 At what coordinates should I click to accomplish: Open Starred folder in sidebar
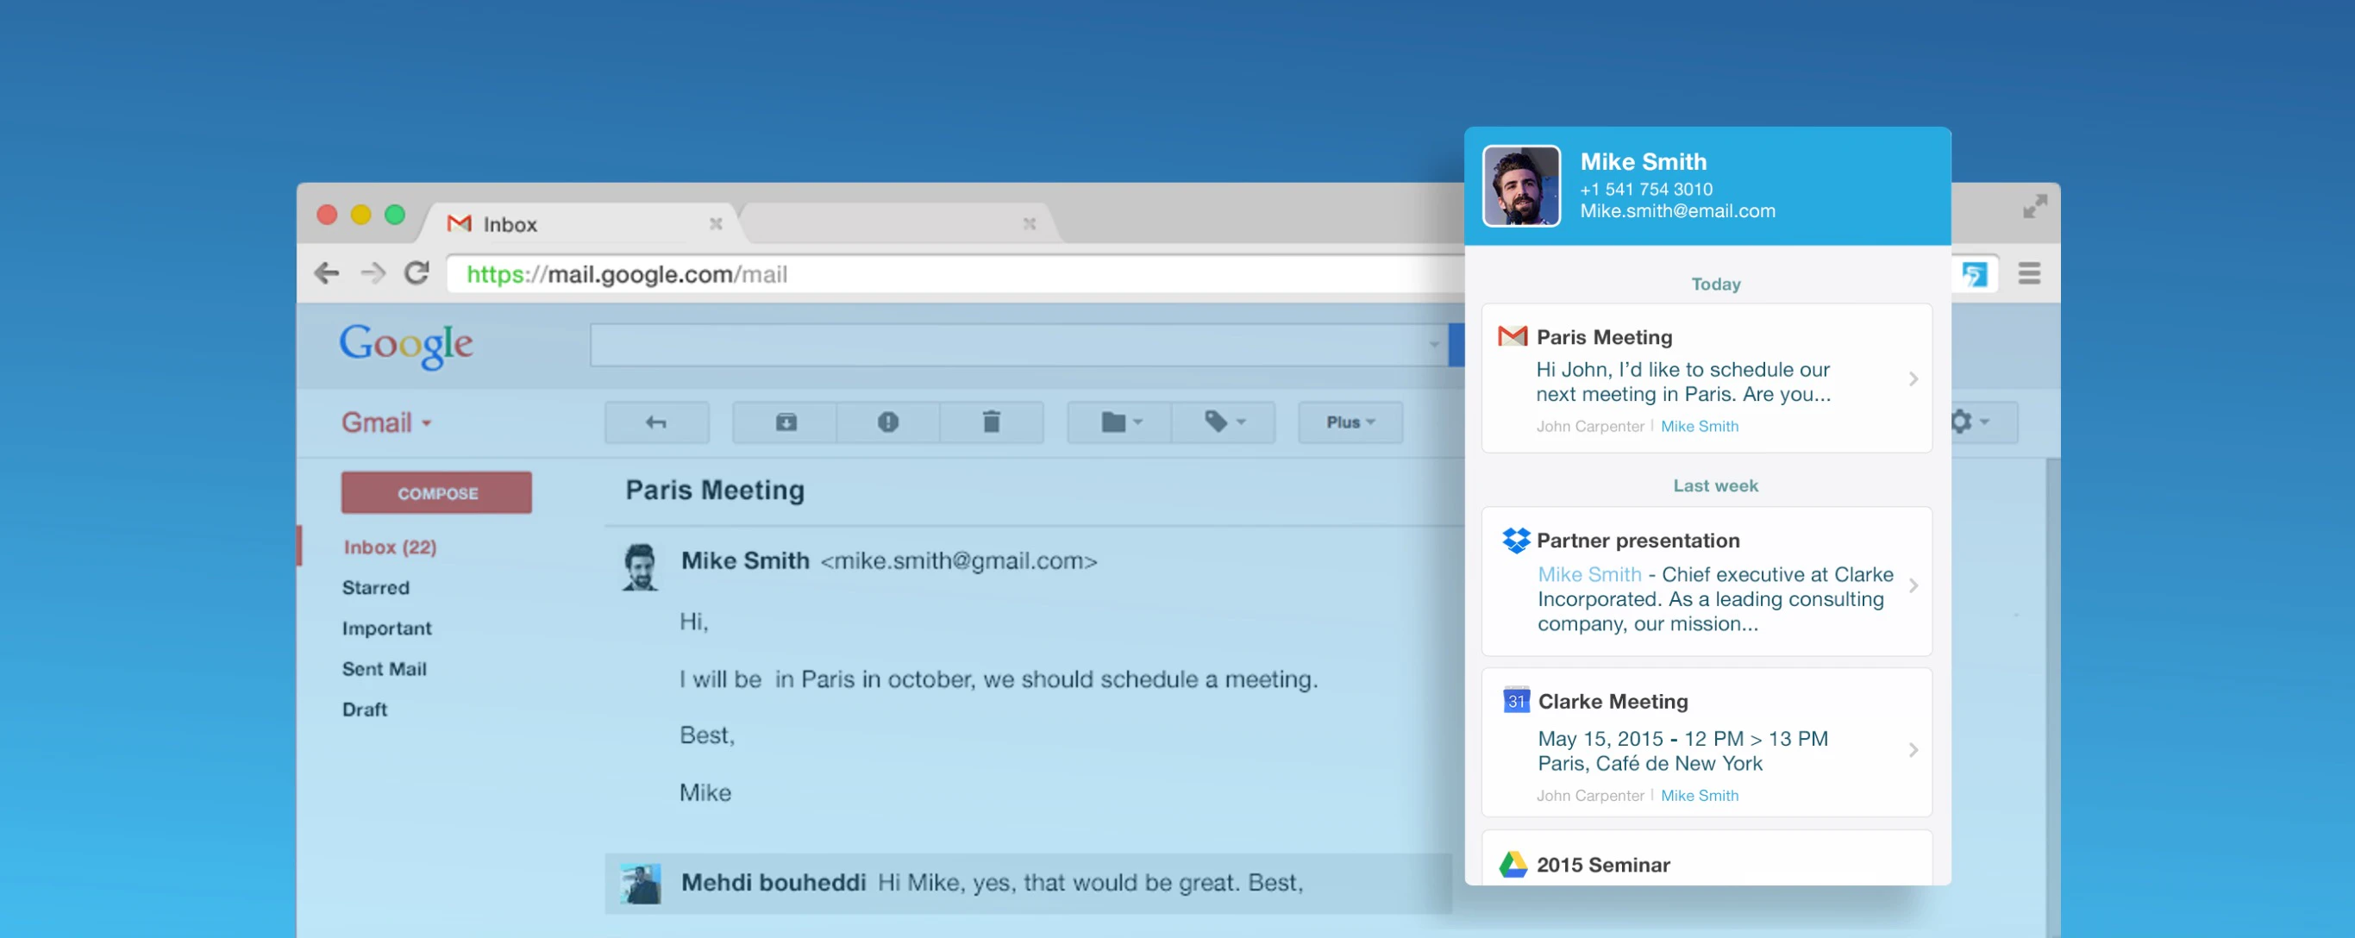coord(376,588)
